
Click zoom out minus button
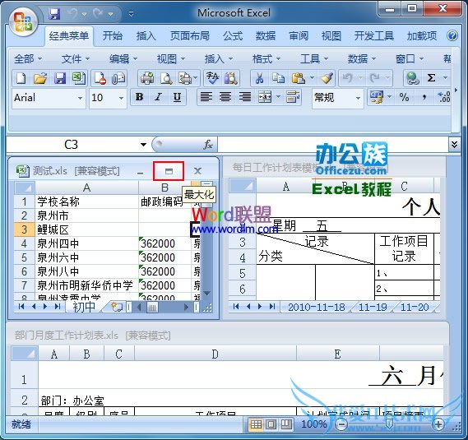[x=341, y=424]
